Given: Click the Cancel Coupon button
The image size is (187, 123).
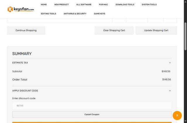Looking at the screenshot, I should (x=92, y=115).
